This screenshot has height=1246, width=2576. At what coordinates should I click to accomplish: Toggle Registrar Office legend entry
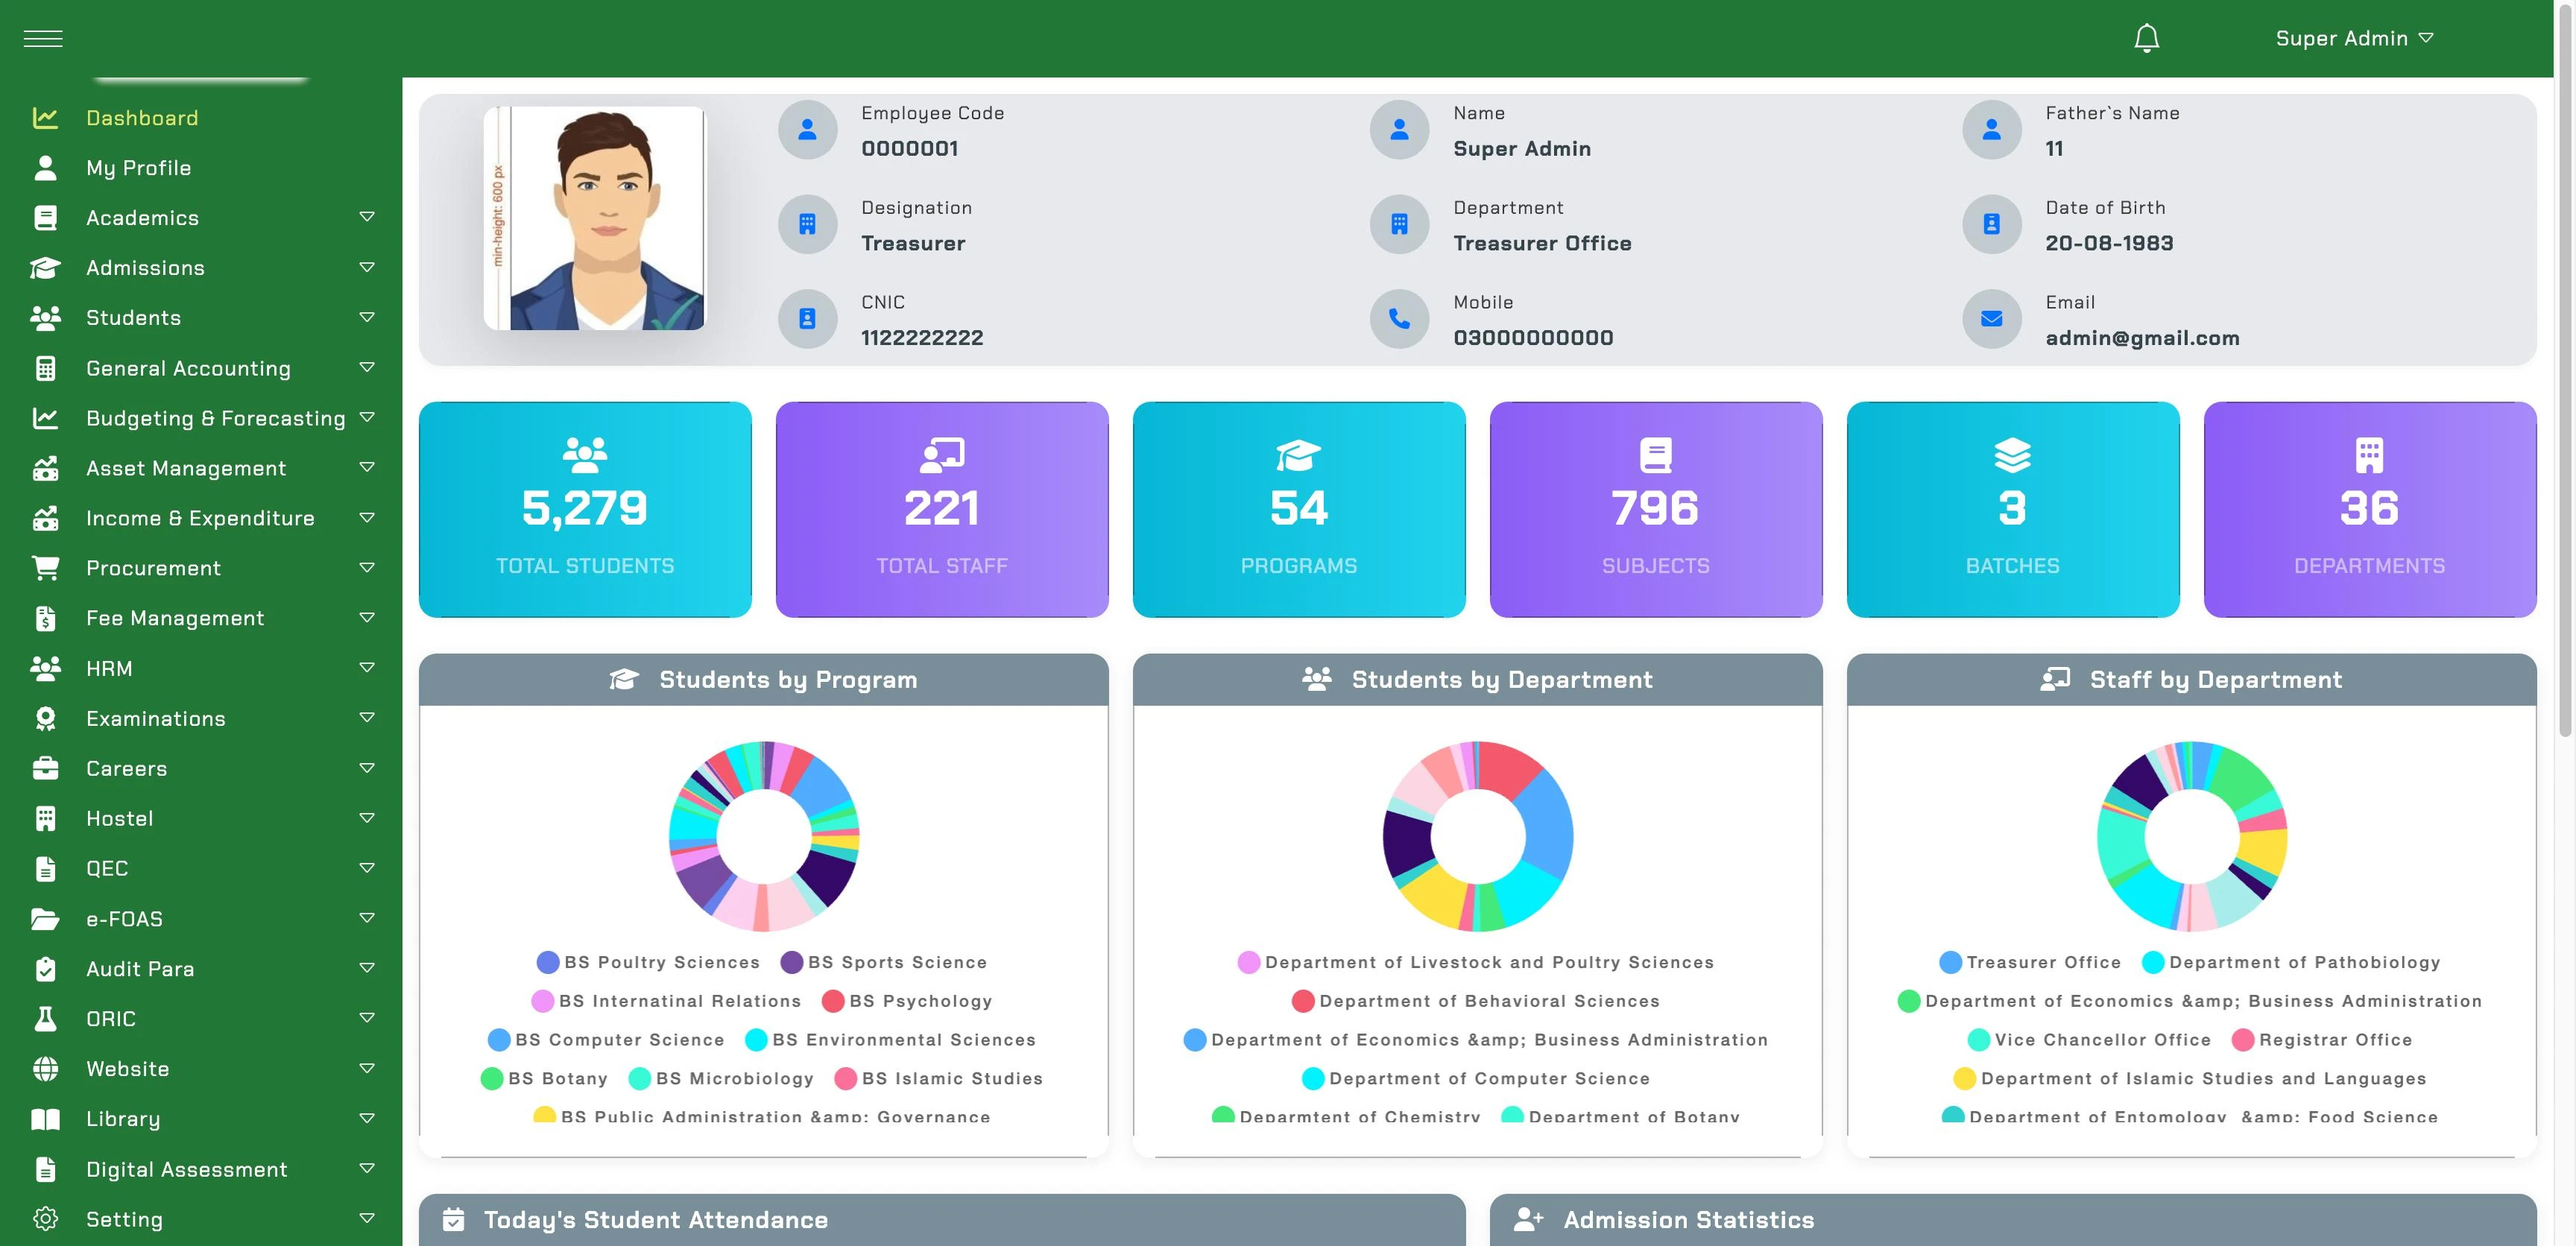click(x=2322, y=1040)
